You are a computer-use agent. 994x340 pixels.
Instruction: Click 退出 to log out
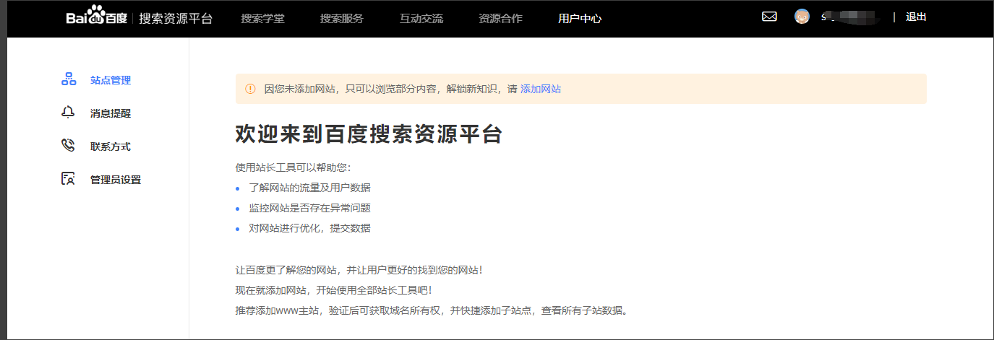916,17
